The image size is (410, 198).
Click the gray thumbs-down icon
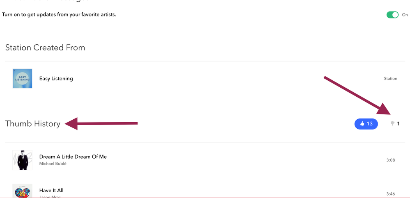[x=392, y=123]
